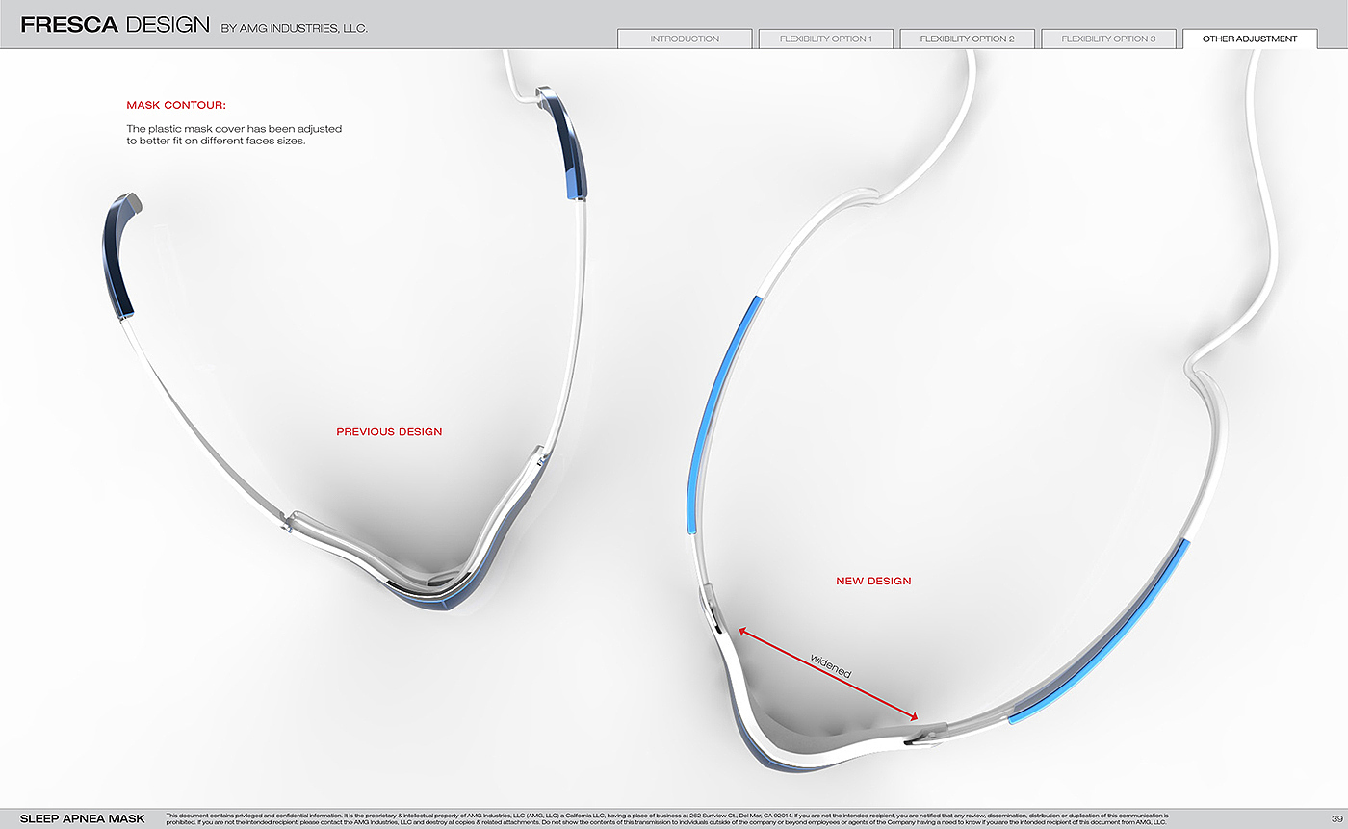Select the FLEXIBILITY OPTION 3 tab
Screen dimensions: 1348x829
pos(1108,39)
